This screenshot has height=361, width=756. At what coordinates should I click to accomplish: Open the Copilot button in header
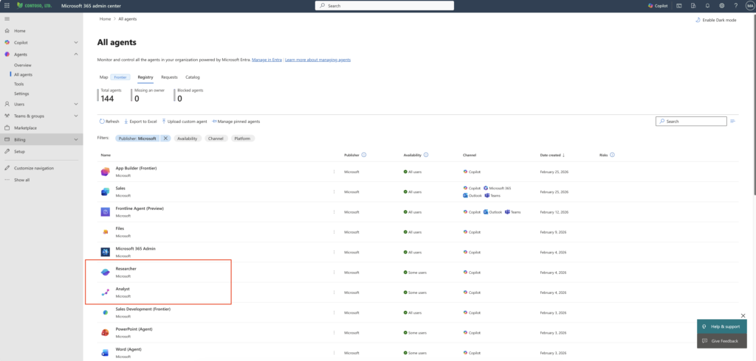[657, 5]
